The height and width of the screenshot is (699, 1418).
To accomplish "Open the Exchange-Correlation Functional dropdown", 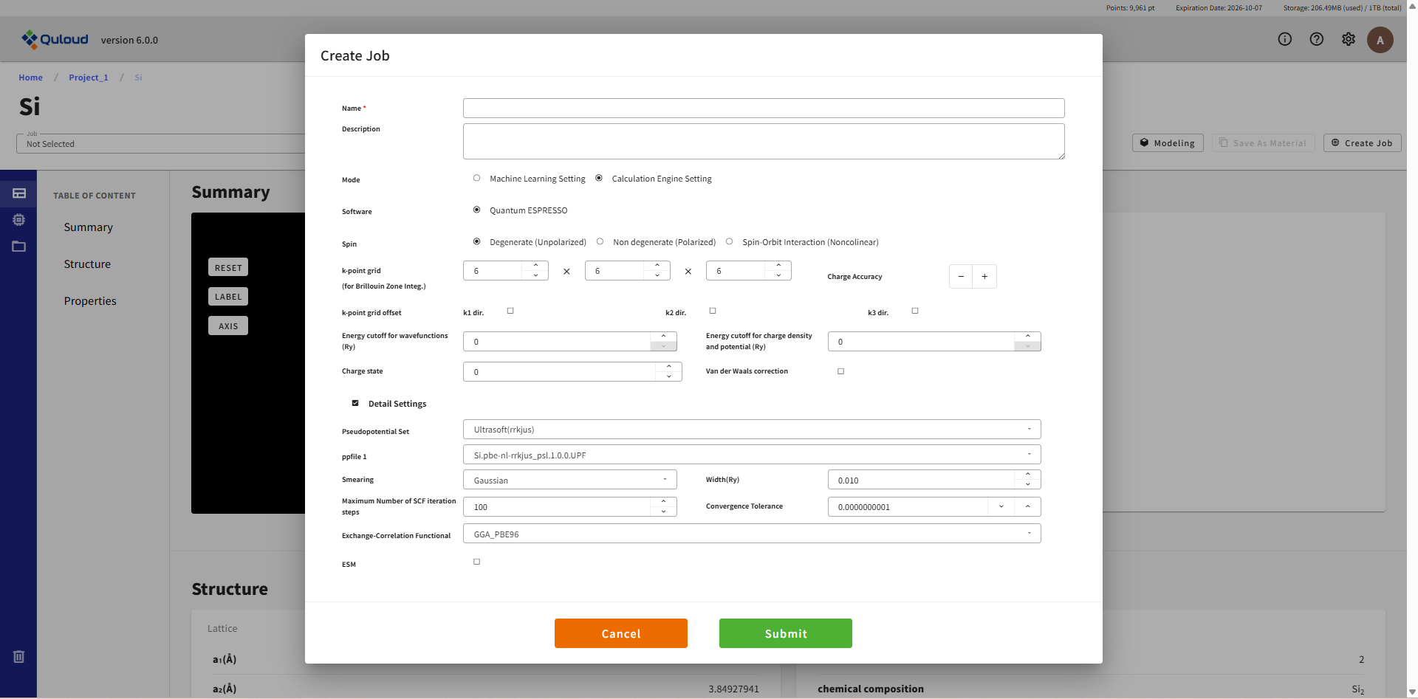I will [751, 534].
